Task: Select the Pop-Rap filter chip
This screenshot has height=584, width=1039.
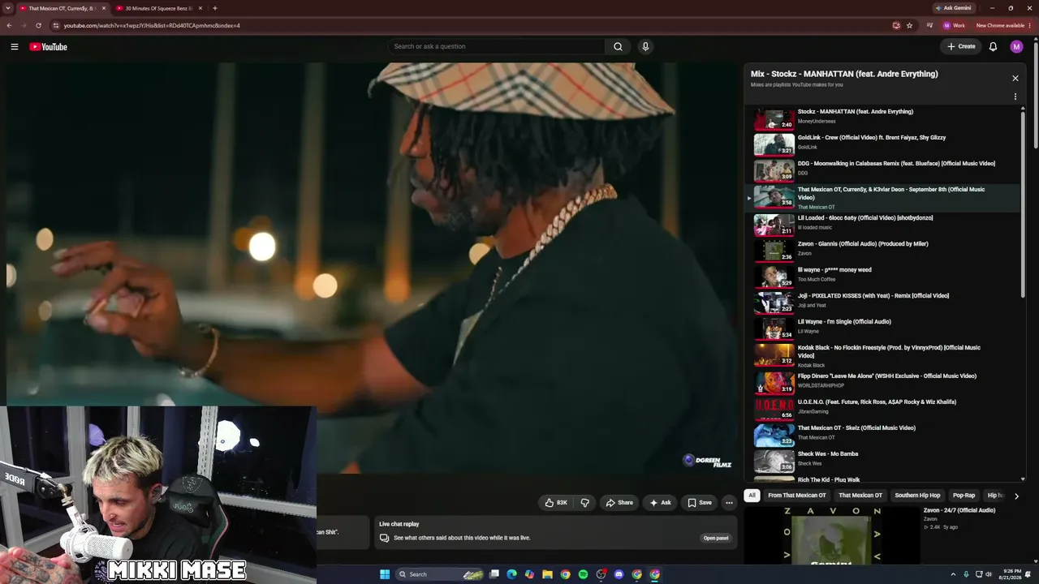Action: click(x=964, y=496)
